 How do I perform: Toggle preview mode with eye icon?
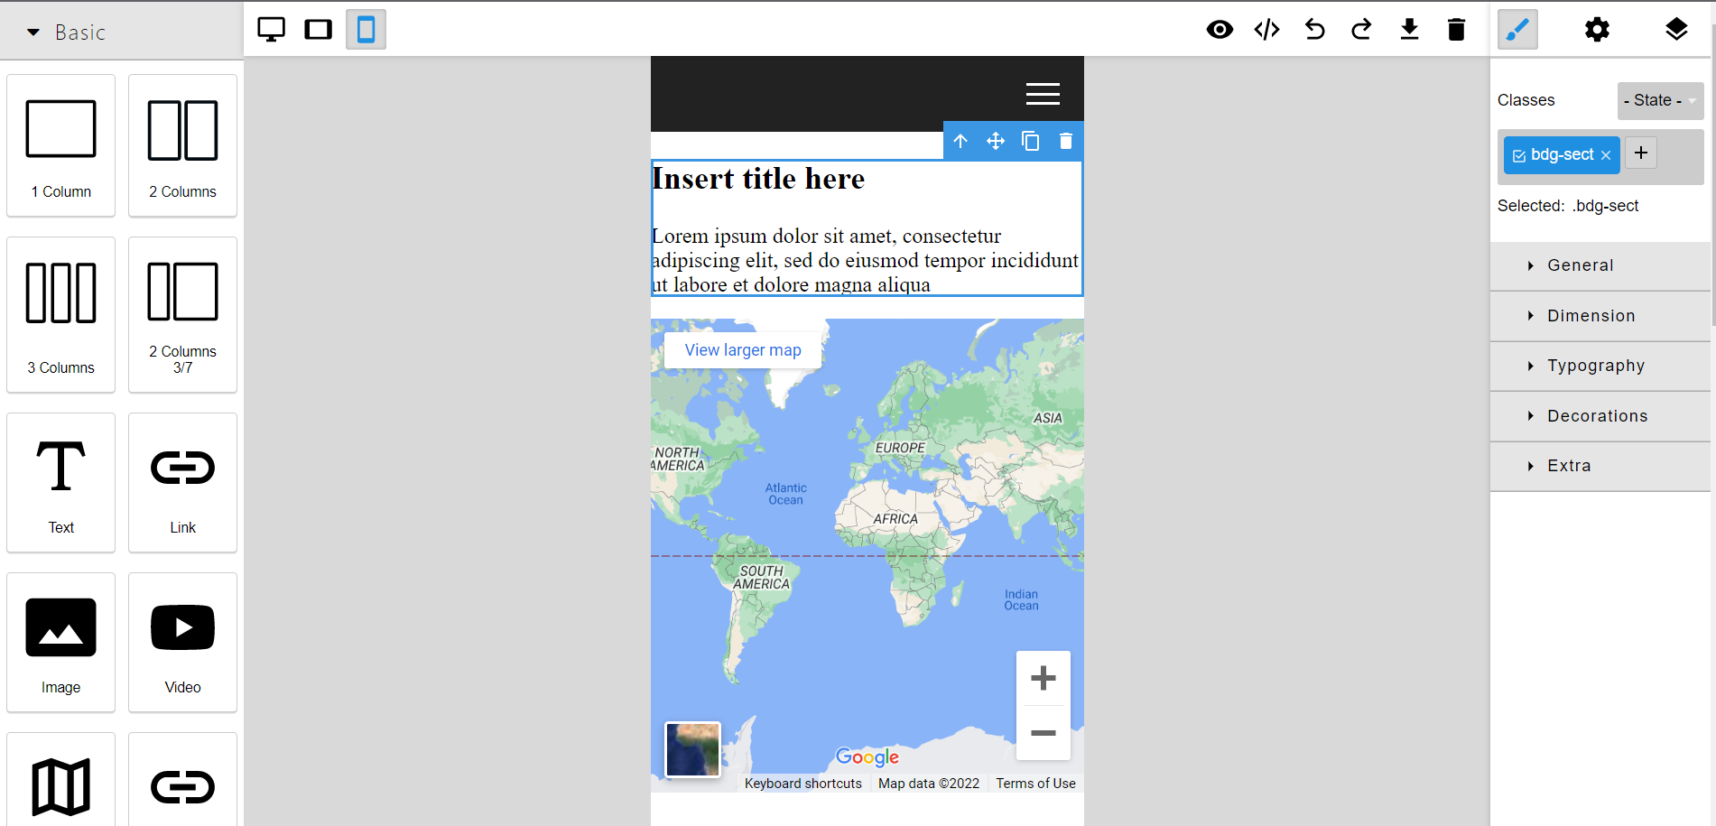tap(1220, 30)
